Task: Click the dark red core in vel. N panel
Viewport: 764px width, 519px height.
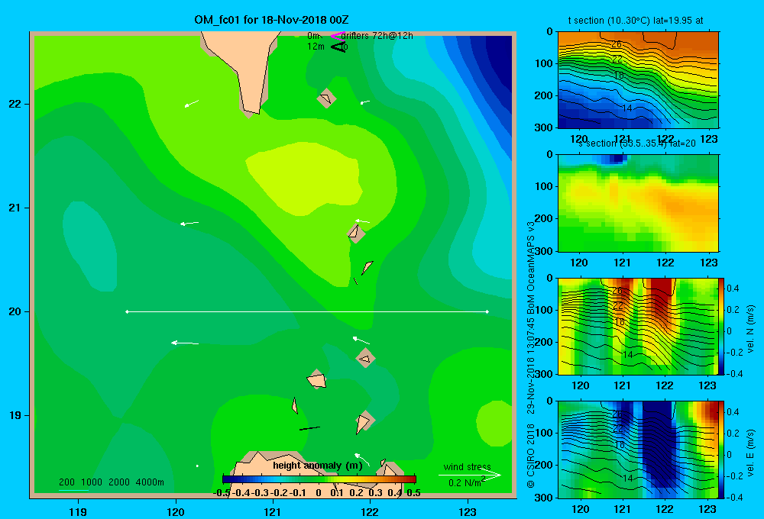Action: click(x=660, y=298)
